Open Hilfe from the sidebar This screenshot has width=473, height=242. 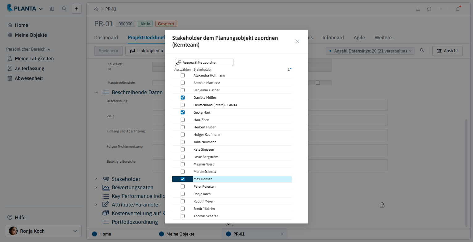(16, 217)
